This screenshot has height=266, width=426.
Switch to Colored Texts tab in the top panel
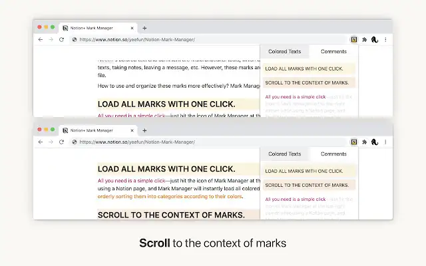(x=284, y=52)
